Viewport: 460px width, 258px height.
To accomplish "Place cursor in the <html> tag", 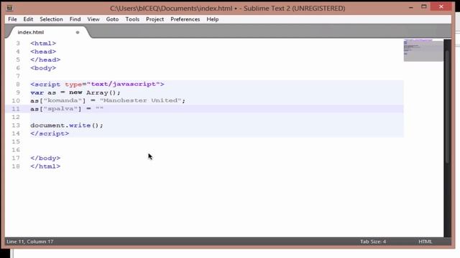I will coord(43,43).
